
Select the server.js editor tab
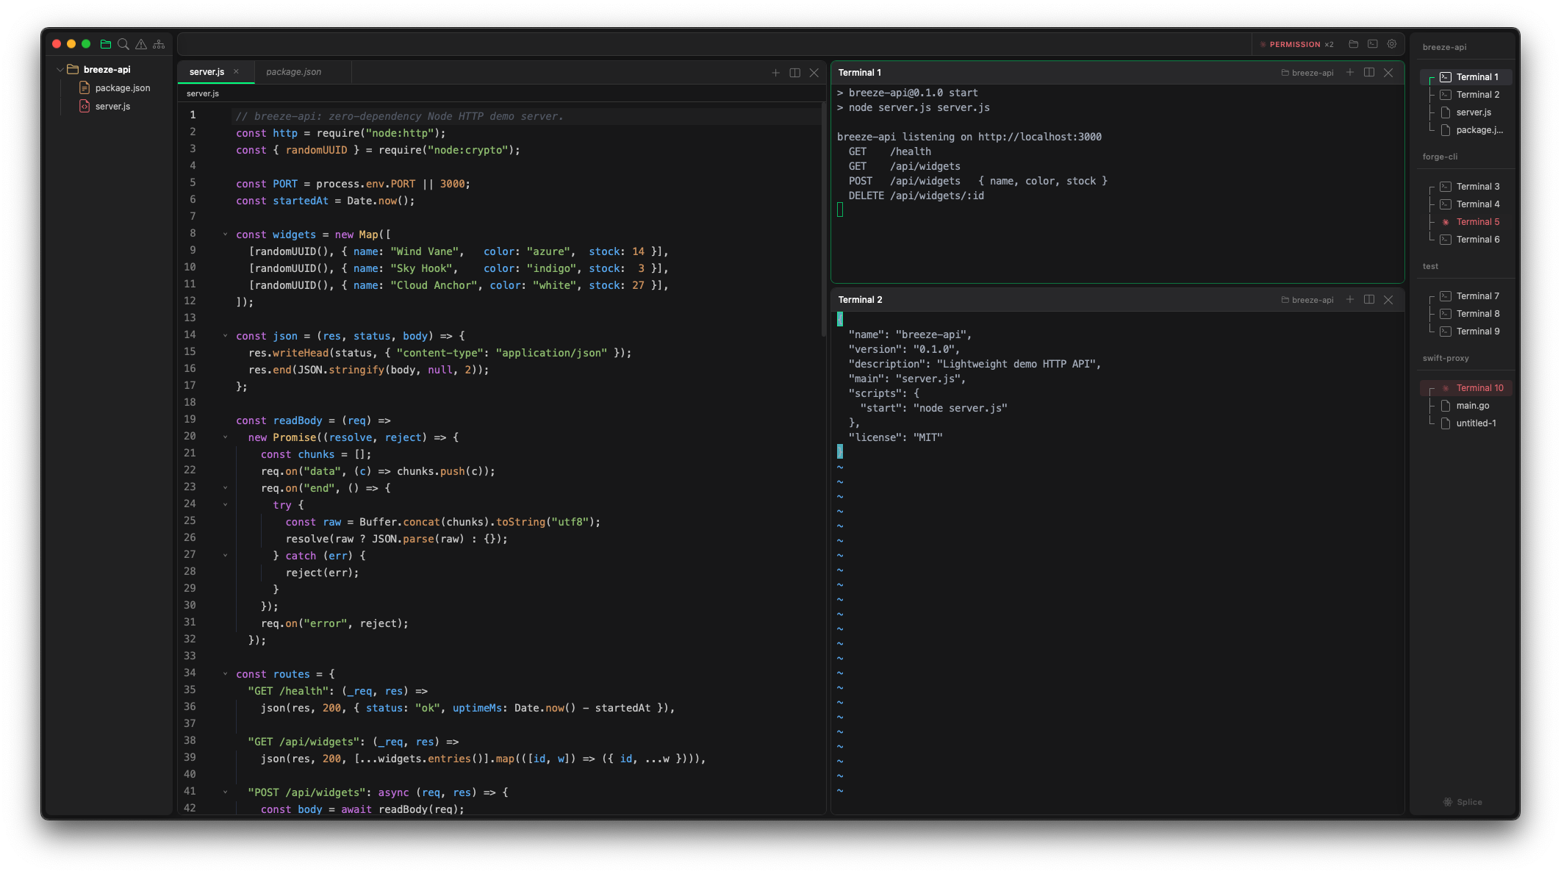pos(215,72)
